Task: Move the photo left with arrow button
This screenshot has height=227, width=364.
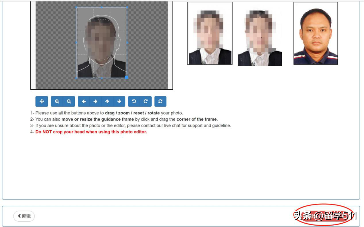Action: (x=84, y=102)
